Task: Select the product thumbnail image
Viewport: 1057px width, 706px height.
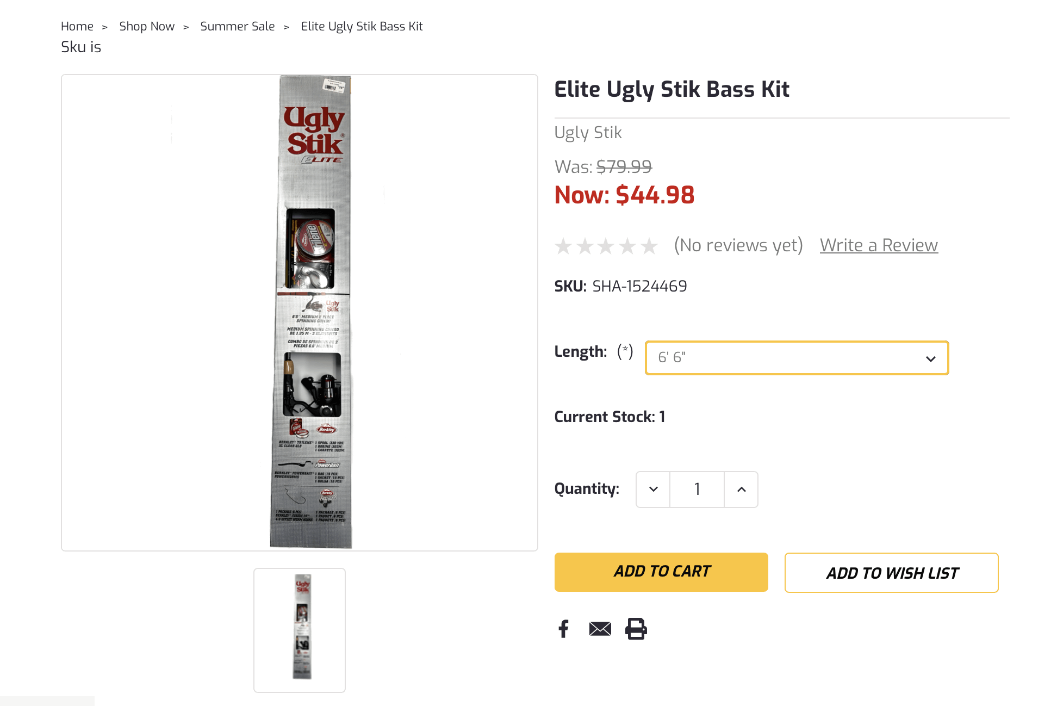Action: click(300, 630)
